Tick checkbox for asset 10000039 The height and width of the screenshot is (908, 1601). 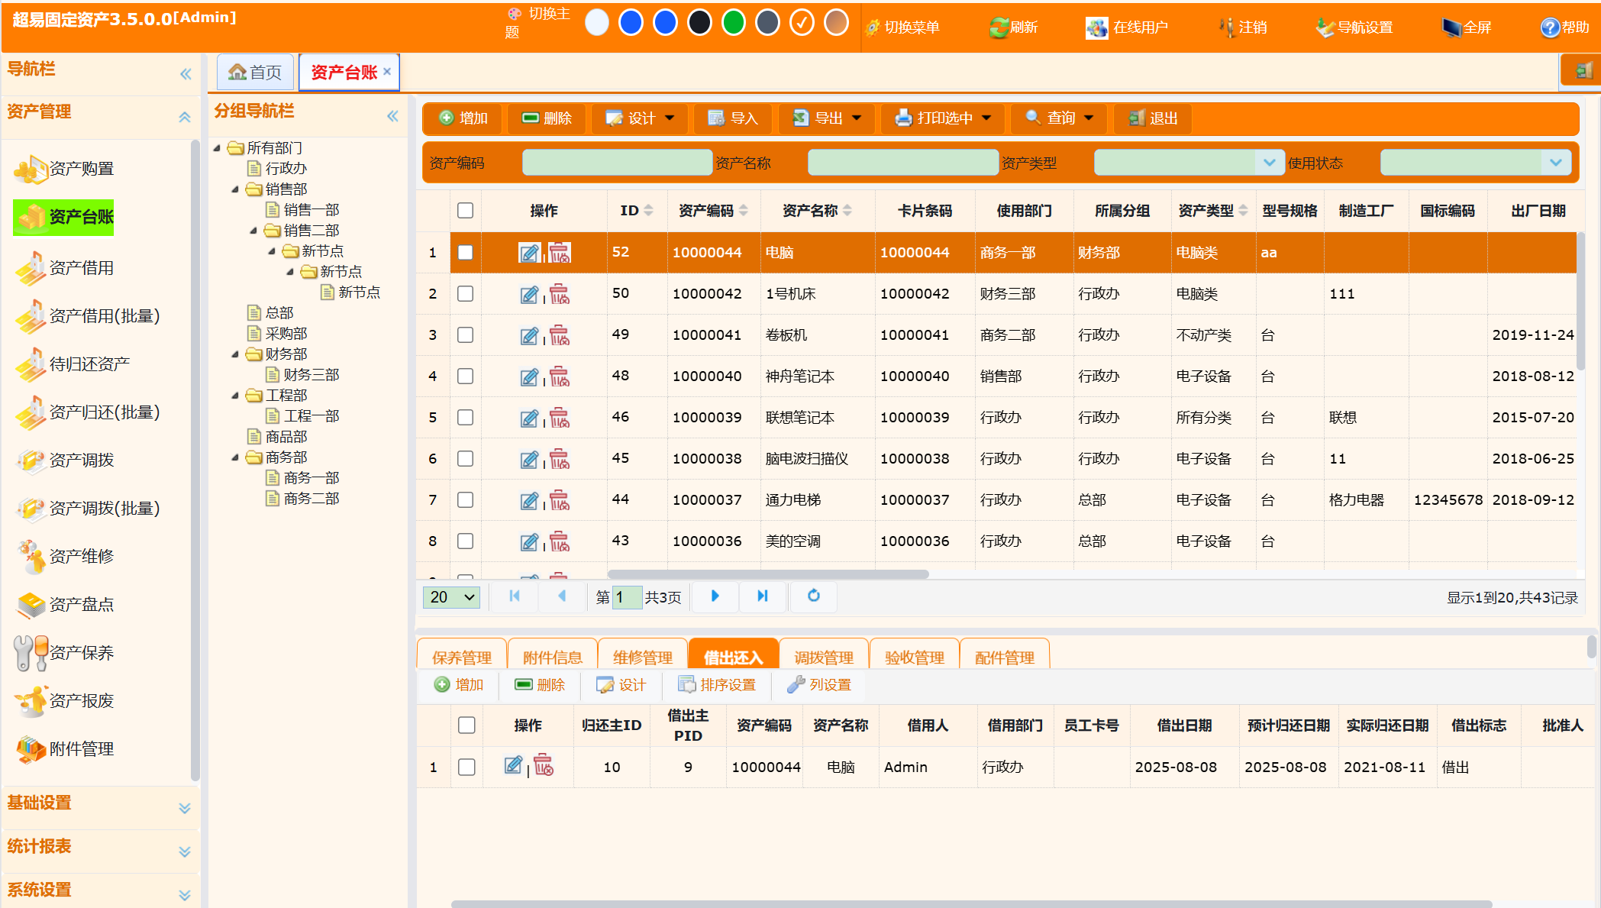click(x=465, y=418)
